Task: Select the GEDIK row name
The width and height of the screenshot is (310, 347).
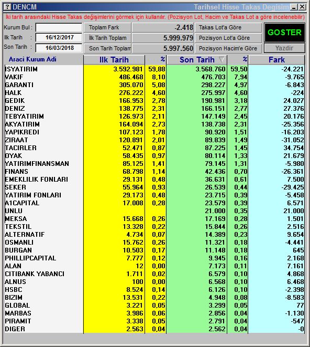Action: point(15,101)
